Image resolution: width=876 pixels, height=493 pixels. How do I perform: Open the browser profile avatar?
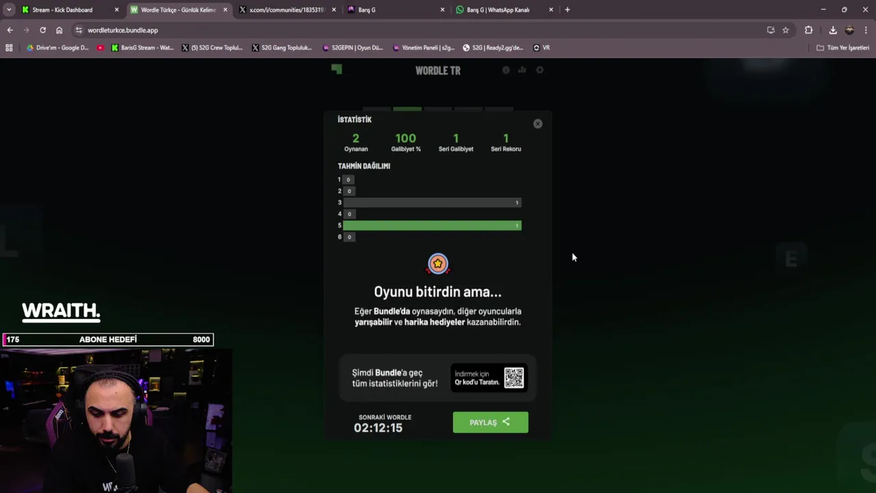click(849, 30)
